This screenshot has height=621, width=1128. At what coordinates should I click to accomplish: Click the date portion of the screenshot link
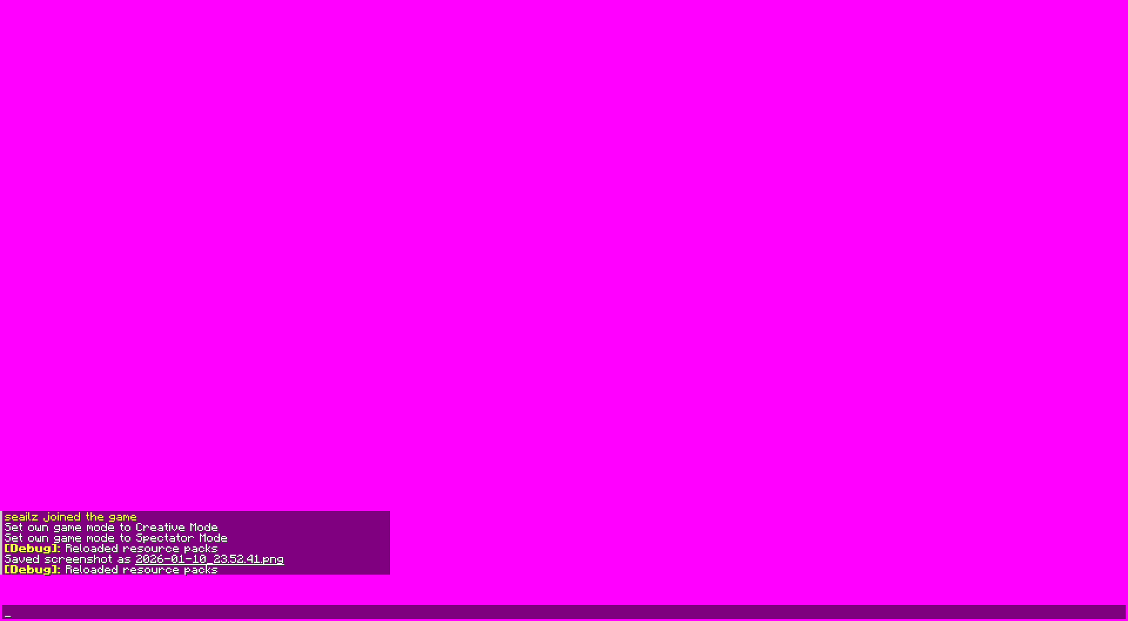pyautogui.click(x=170, y=559)
